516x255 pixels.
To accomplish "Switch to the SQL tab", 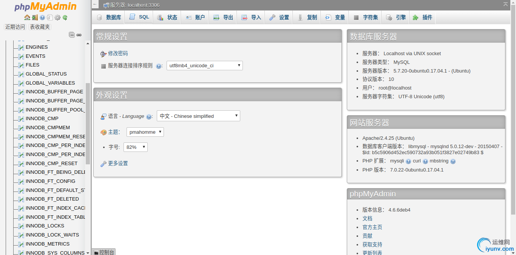I will [139, 17].
